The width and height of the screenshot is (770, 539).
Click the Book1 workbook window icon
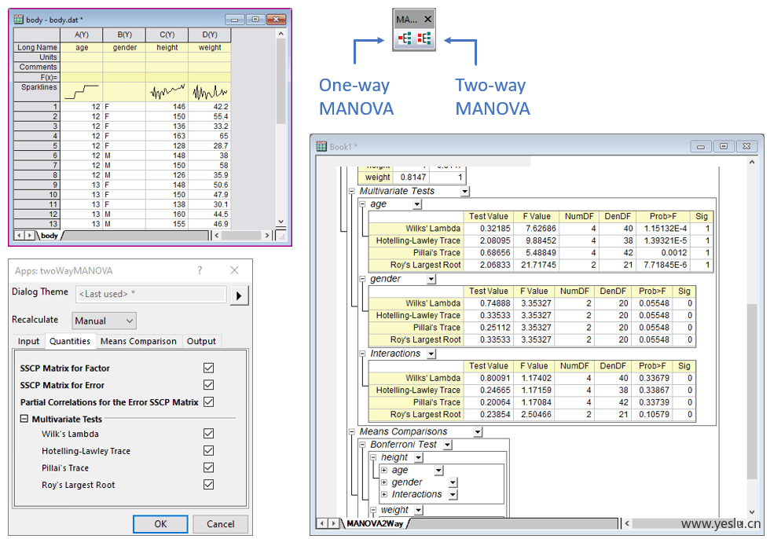pos(321,146)
